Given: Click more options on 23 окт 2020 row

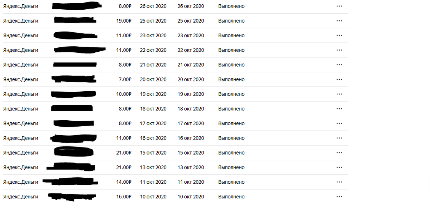Looking at the screenshot, I should pos(339,36).
